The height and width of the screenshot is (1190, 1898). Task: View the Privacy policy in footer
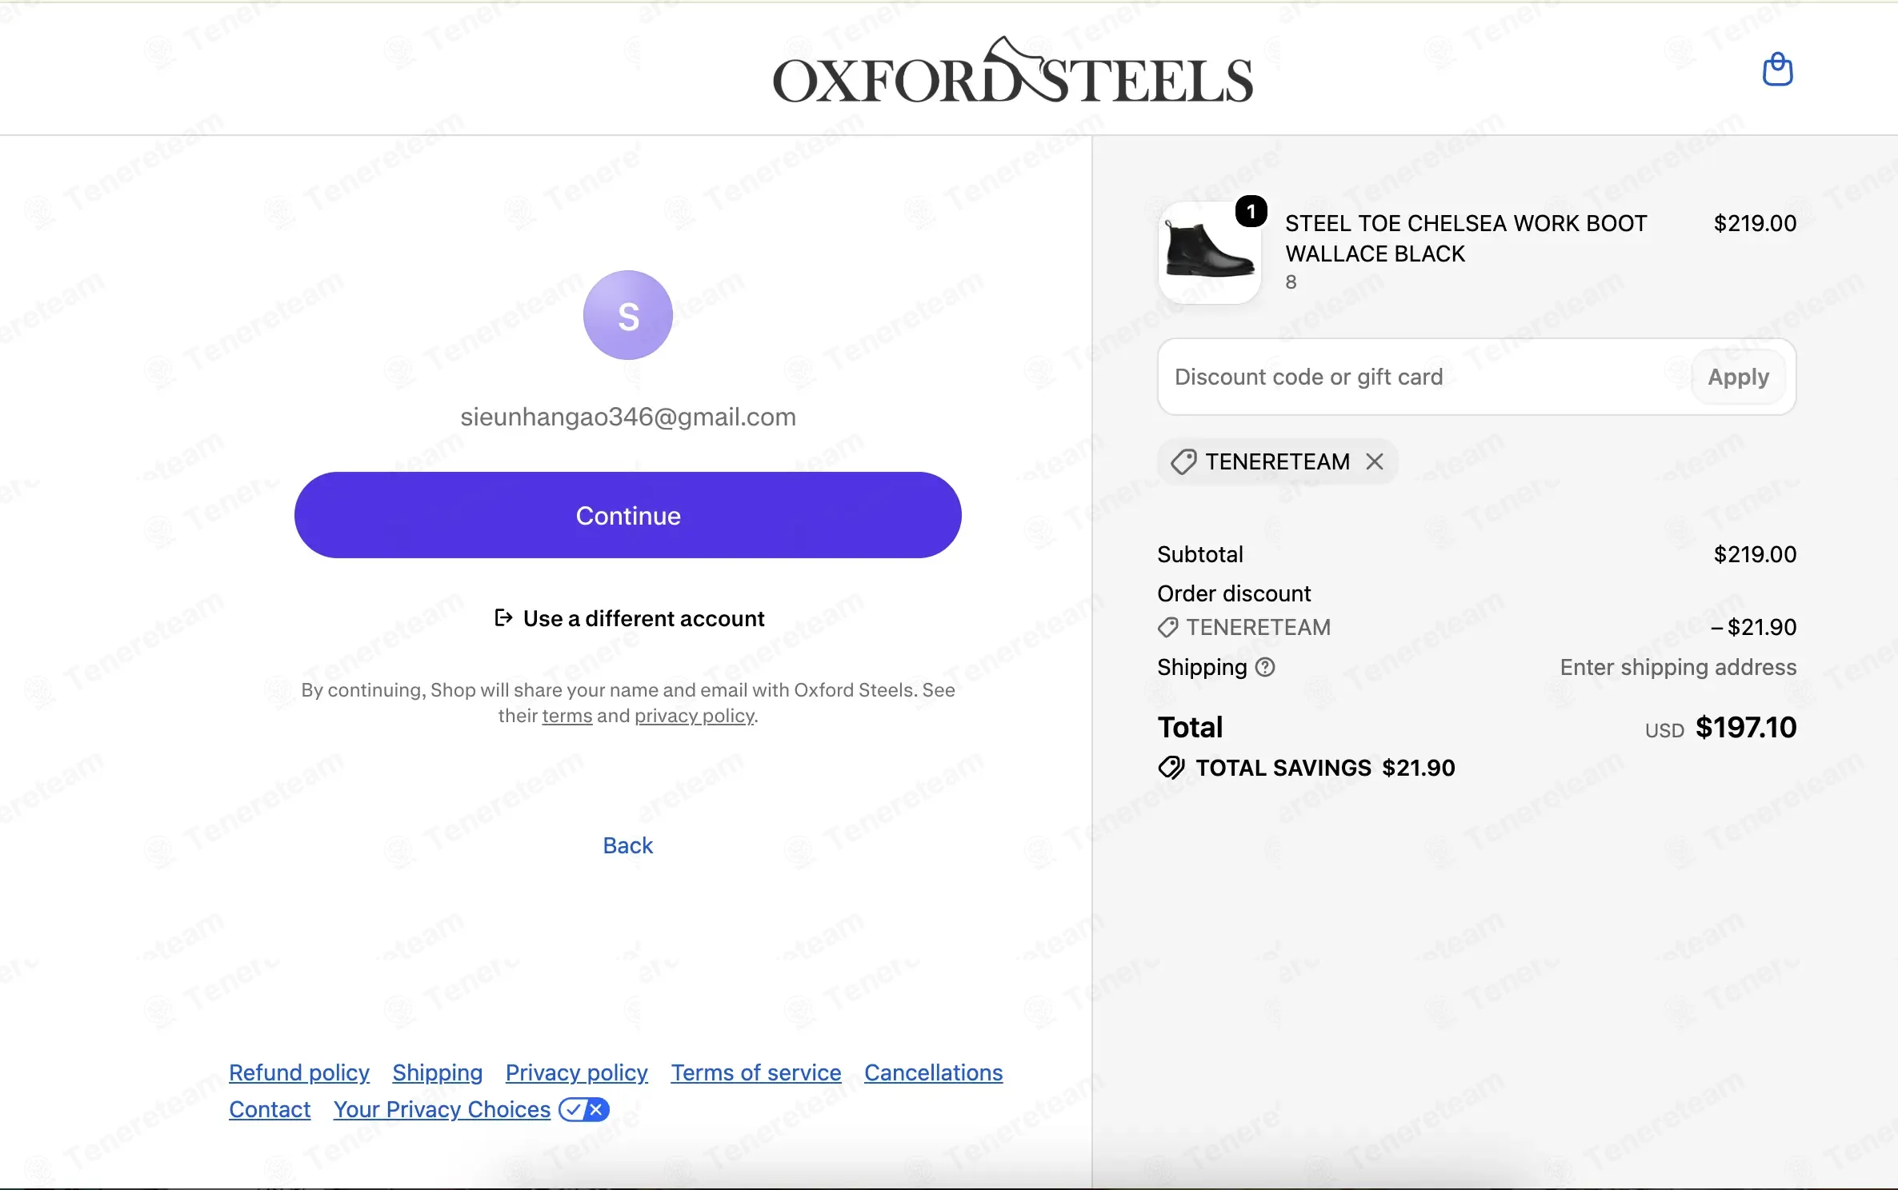[577, 1072]
